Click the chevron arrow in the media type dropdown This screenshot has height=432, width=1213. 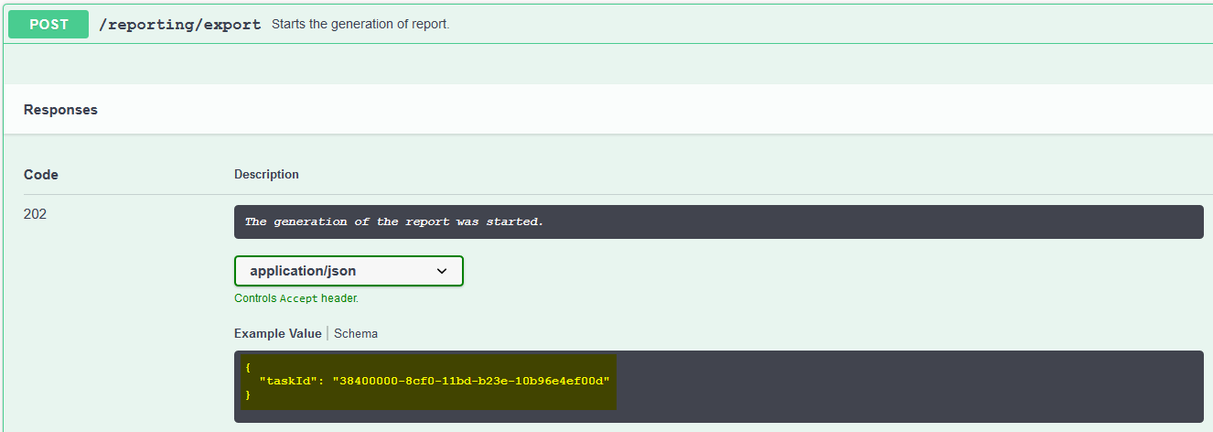442,271
